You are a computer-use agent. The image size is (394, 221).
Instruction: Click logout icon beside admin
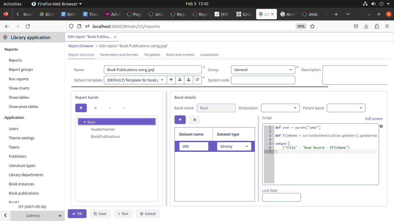pos(60,216)
